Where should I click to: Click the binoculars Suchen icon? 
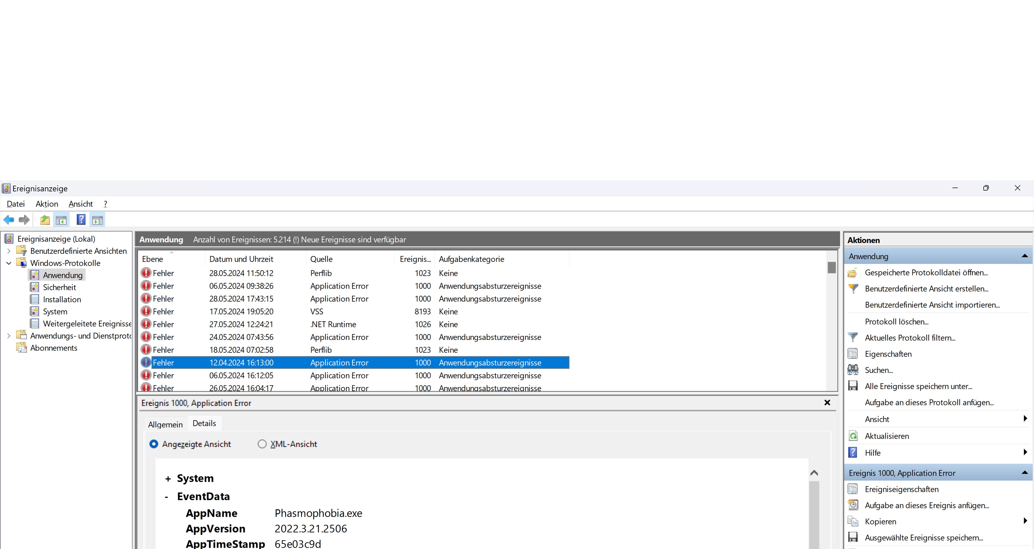[853, 369]
